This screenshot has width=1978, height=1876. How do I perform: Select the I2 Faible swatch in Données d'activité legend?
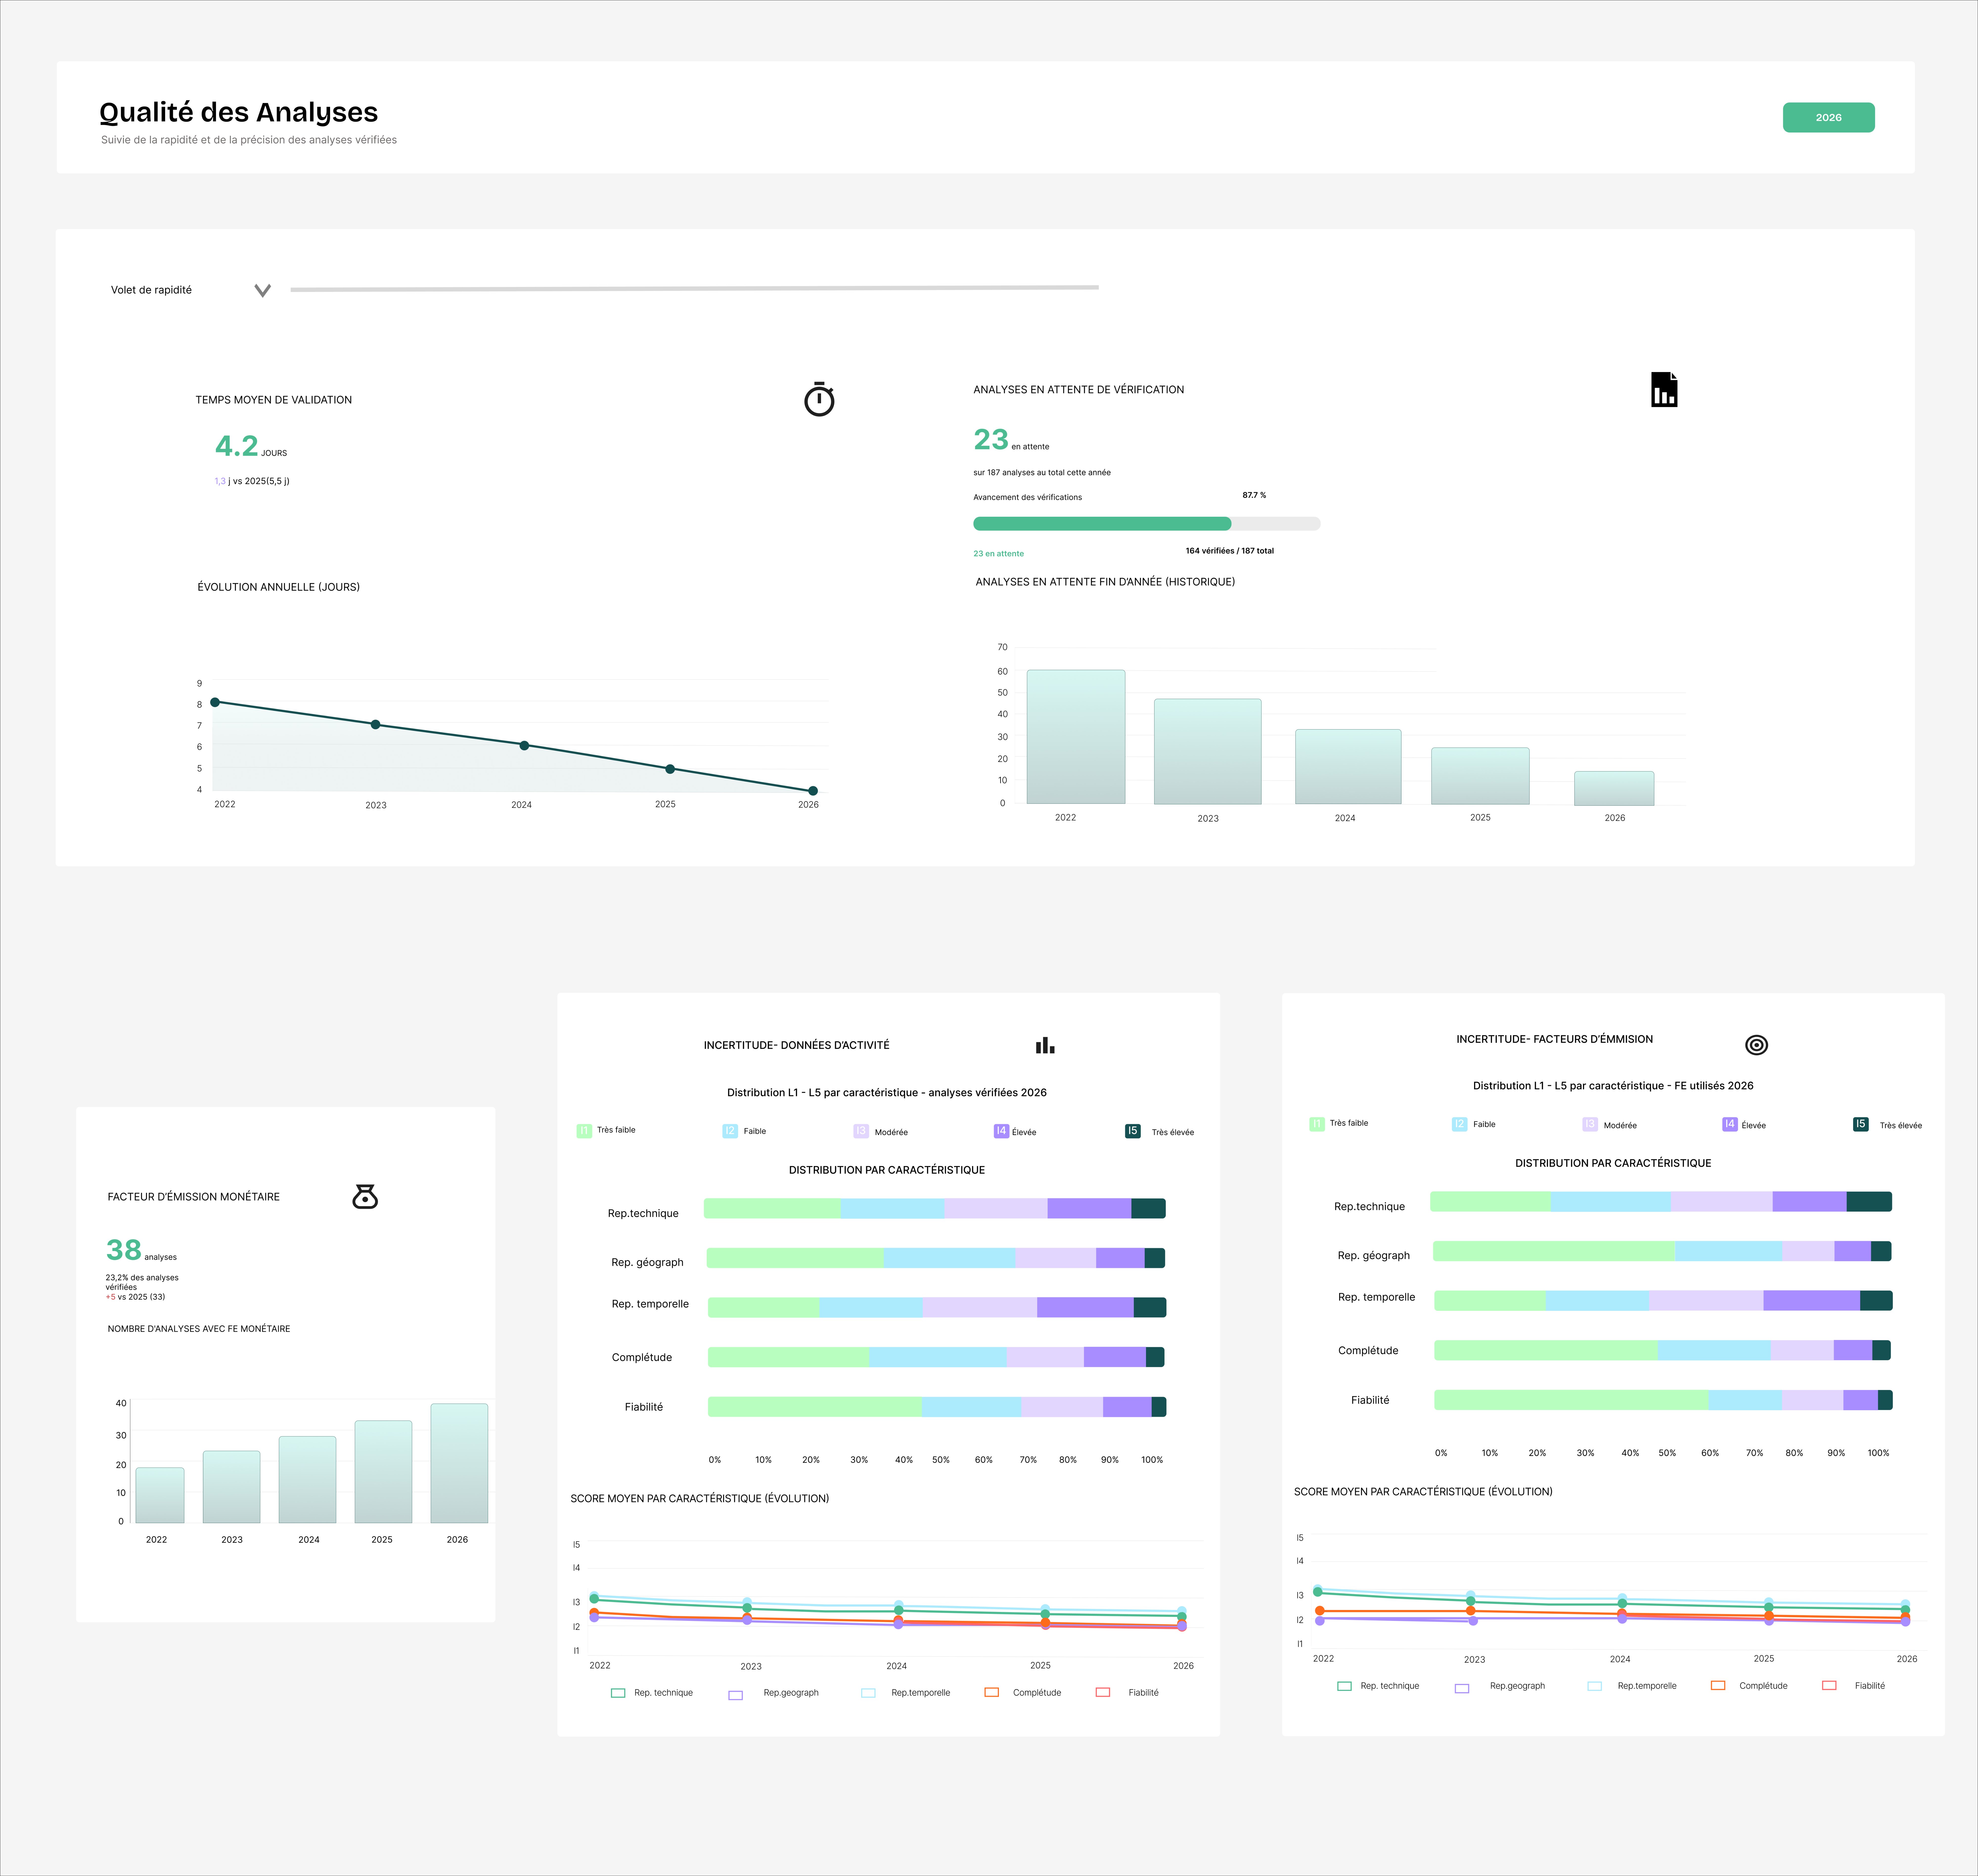(730, 1131)
